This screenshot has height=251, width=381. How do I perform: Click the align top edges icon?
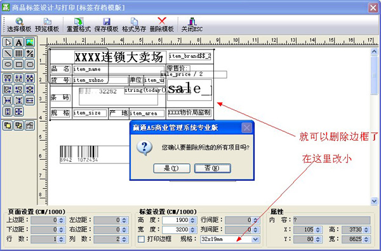coord(8,79)
